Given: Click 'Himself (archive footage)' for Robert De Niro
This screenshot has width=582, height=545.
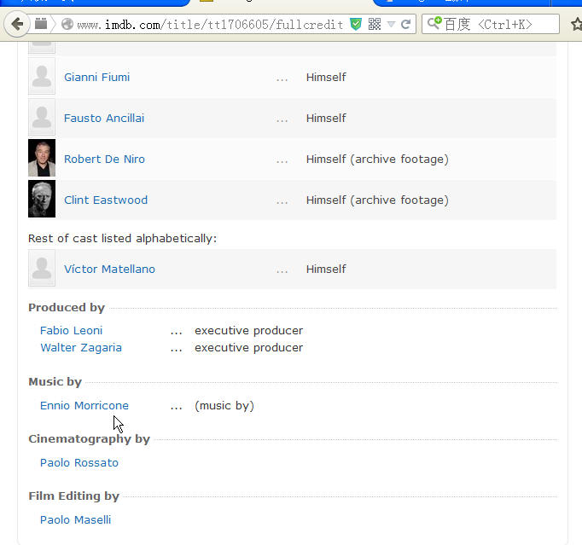Looking at the screenshot, I should click(x=377, y=159).
